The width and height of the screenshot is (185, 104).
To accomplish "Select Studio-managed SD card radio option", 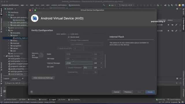I will pyautogui.click(x=66, y=68).
